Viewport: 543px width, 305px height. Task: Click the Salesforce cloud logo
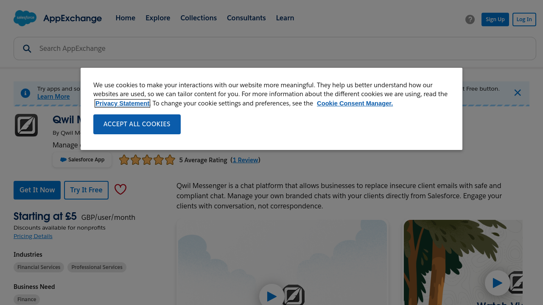click(25, 18)
